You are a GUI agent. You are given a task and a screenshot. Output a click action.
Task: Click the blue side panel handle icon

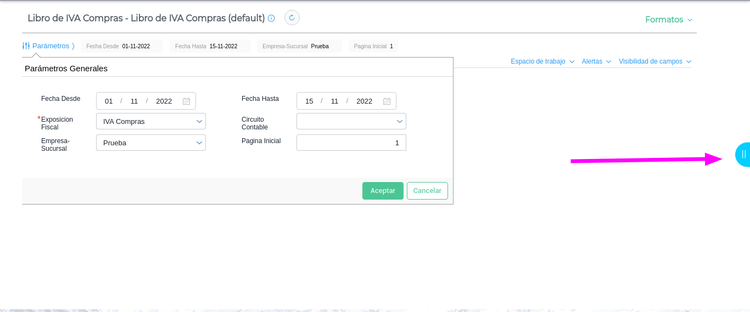tap(743, 154)
